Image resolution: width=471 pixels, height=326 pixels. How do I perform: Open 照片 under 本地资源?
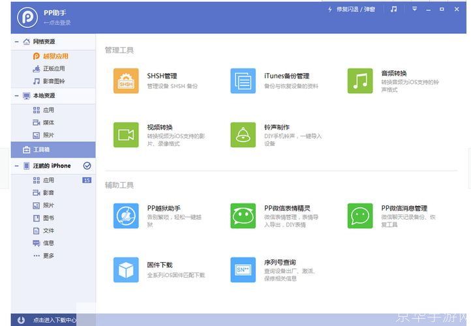click(53, 135)
